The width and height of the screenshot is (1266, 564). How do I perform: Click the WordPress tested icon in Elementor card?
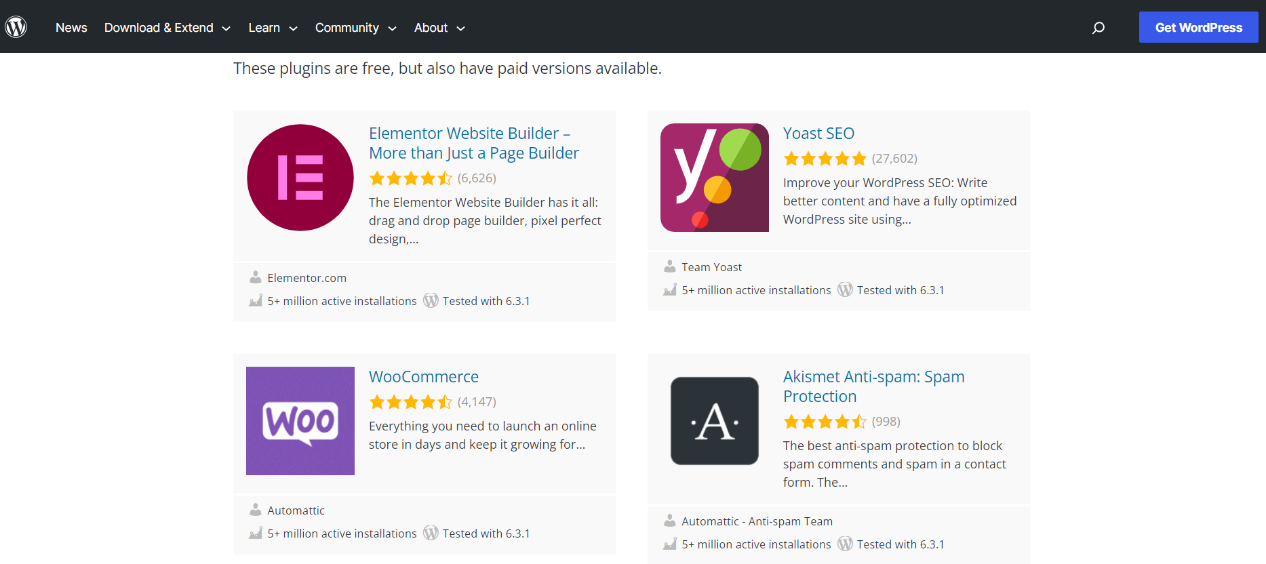[x=431, y=300]
